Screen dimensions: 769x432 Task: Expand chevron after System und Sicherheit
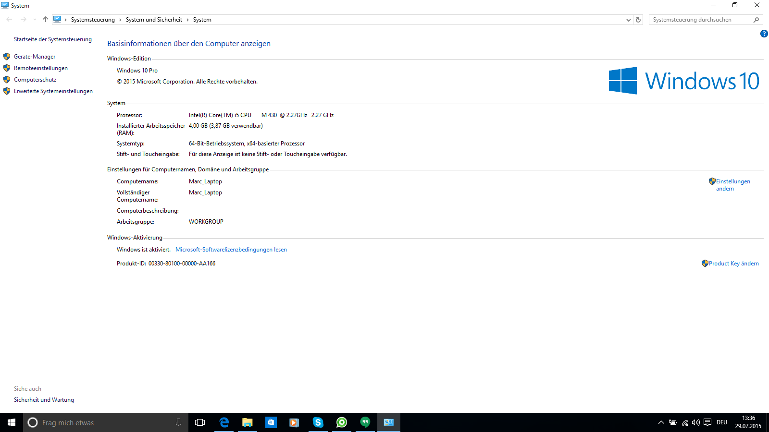pyautogui.click(x=187, y=20)
